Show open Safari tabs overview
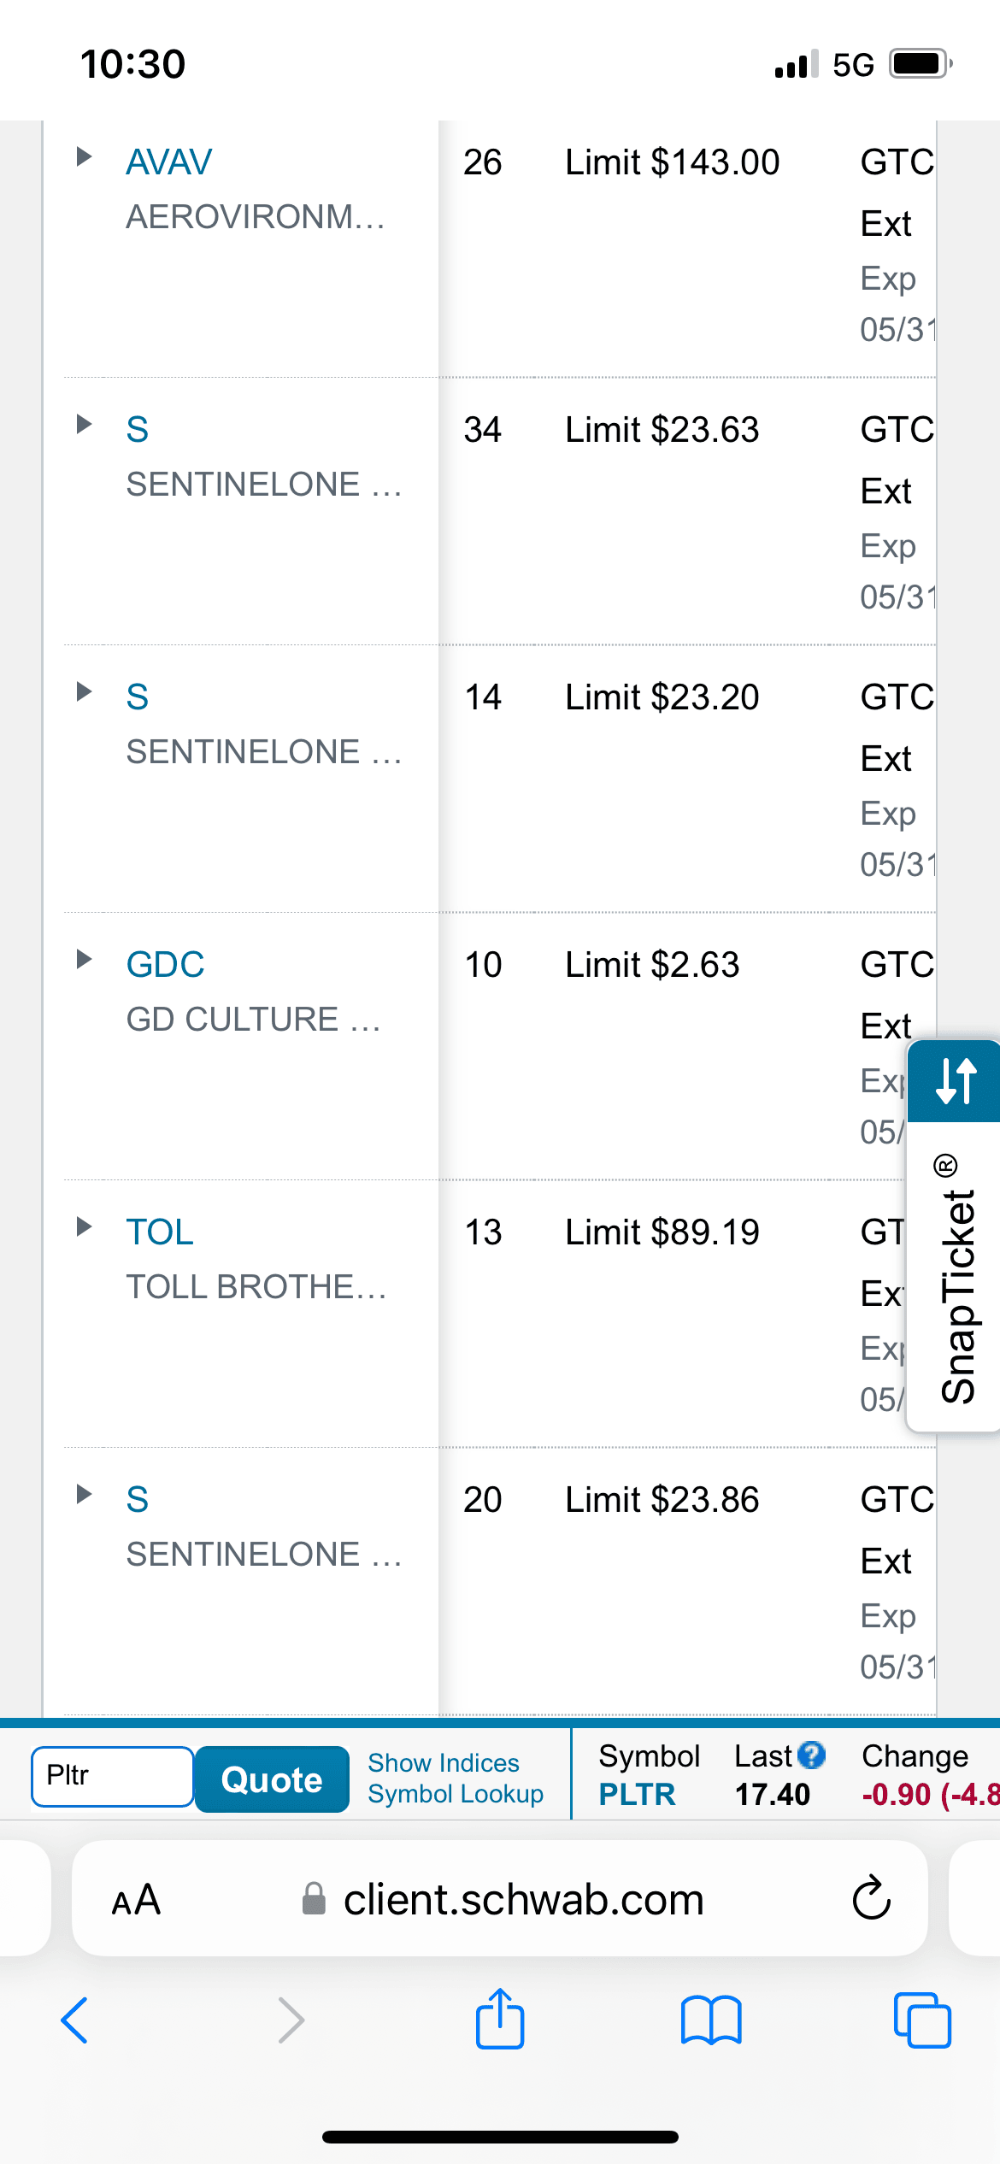 tap(921, 2020)
